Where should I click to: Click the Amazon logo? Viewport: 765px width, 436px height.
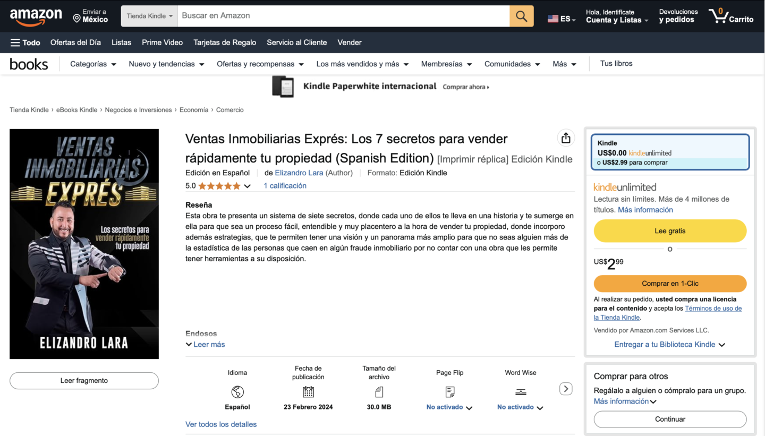point(36,16)
